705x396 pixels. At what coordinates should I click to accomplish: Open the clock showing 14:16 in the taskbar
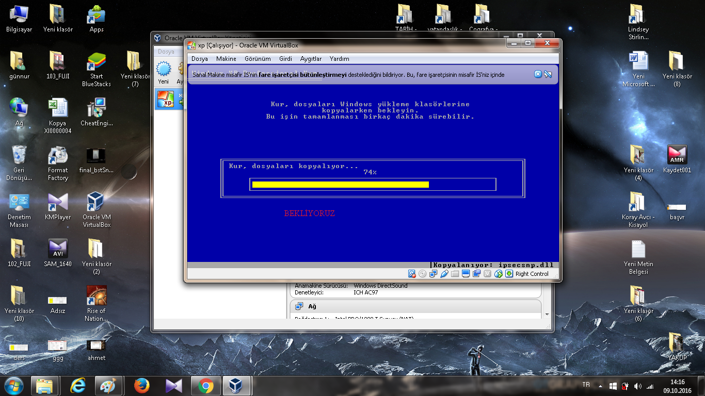point(678,386)
